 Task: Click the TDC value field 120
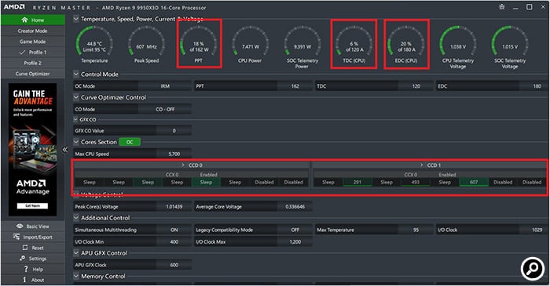pos(416,86)
